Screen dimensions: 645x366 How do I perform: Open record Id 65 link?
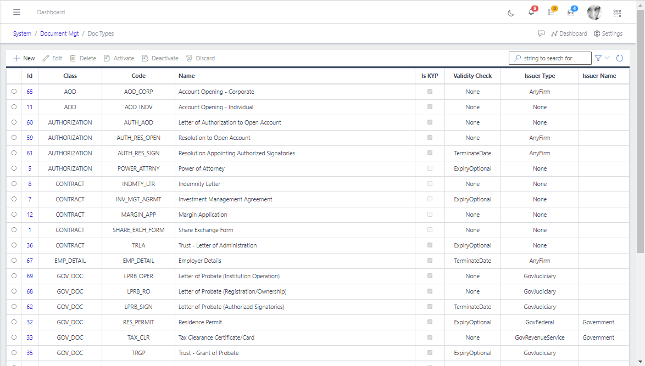pyautogui.click(x=30, y=92)
